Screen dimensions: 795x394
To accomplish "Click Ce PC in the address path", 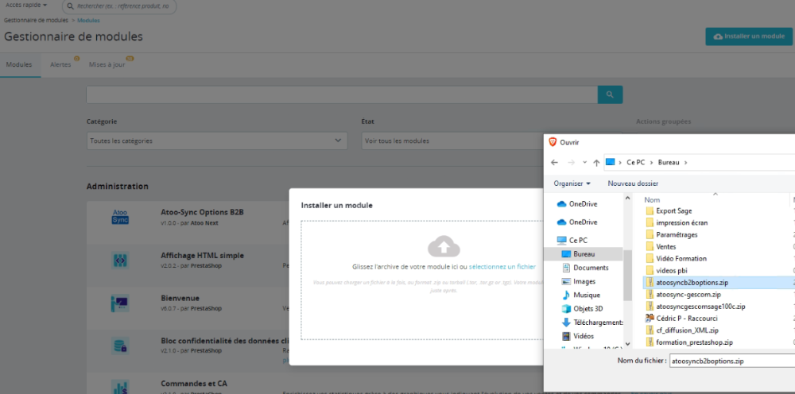I will [636, 163].
